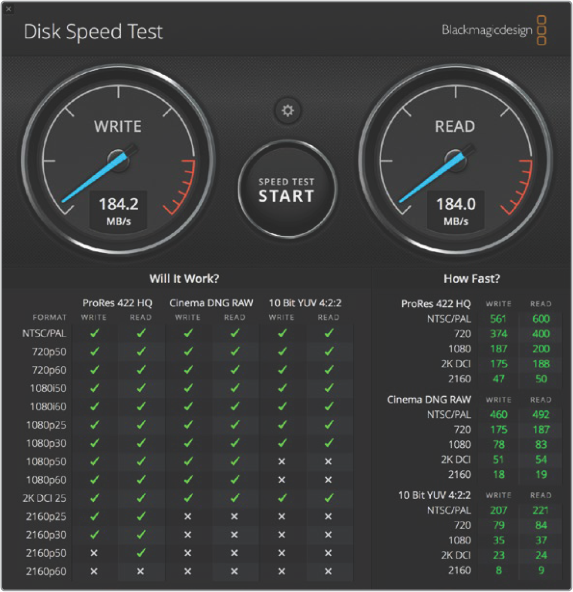Click the ProRes 422 HQ read checkmark for 2160p50
Viewport: 573px width, 592px height.
[x=140, y=553]
